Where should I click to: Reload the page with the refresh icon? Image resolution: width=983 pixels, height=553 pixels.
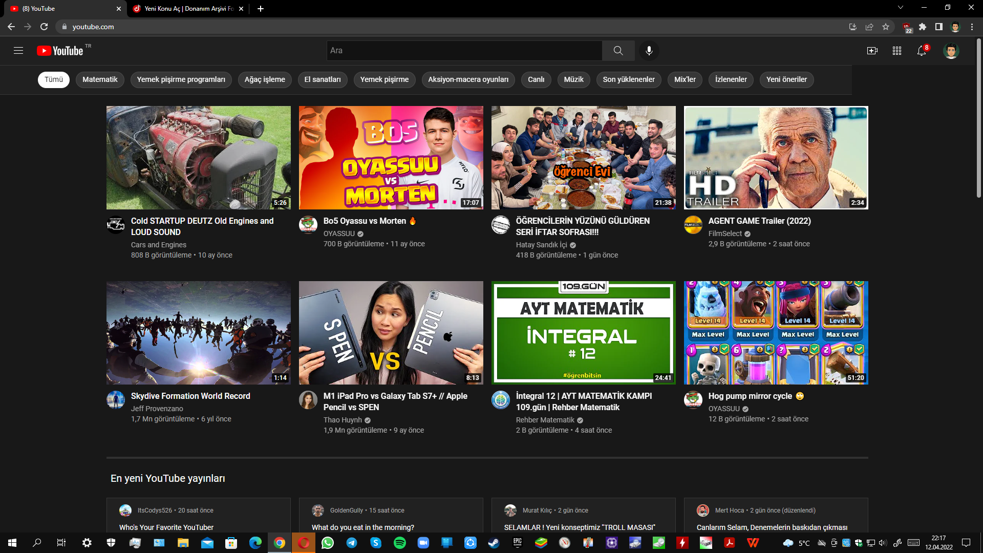44,27
